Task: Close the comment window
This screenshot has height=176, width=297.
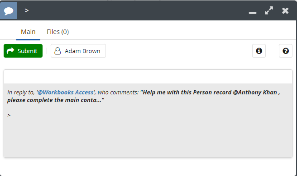Action: pos(285,10)
